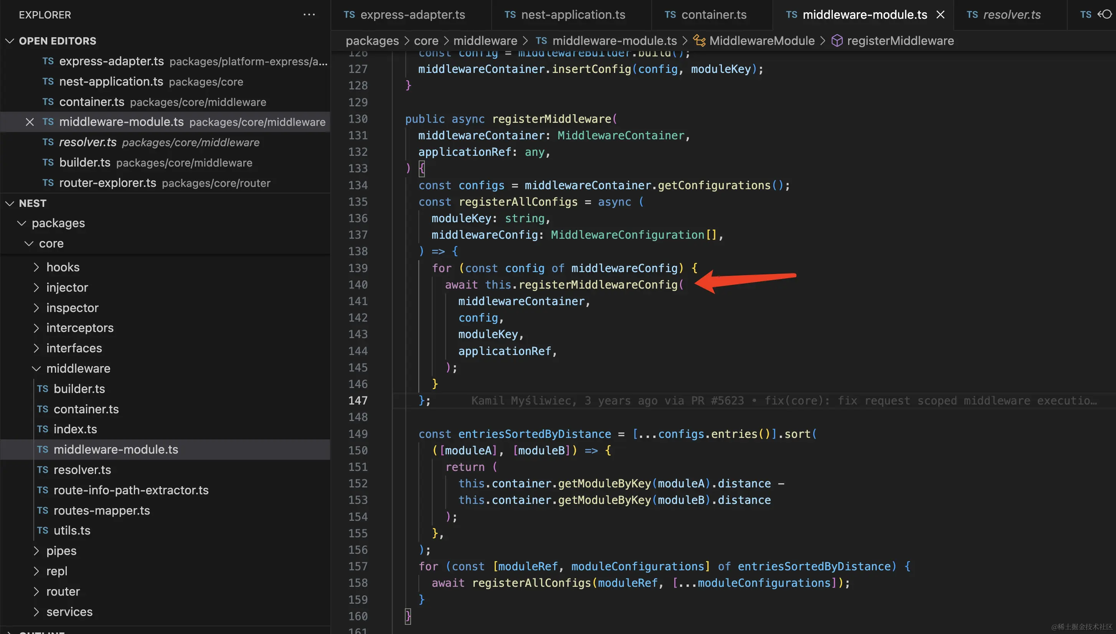Image resolution: width=1116 pixels, height=634 pixels.
Task: Open router-explorer.ts from Open Editors
Action: click(x=165, y=183)
